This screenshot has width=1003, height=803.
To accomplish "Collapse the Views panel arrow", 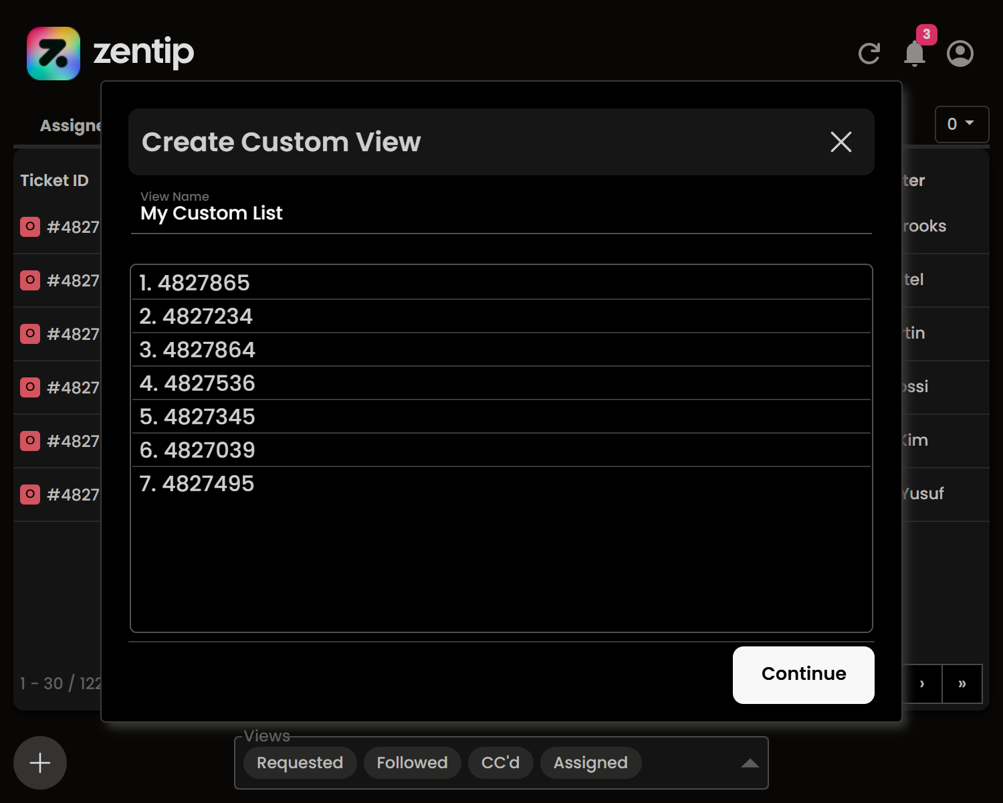I will click(750, 763).
